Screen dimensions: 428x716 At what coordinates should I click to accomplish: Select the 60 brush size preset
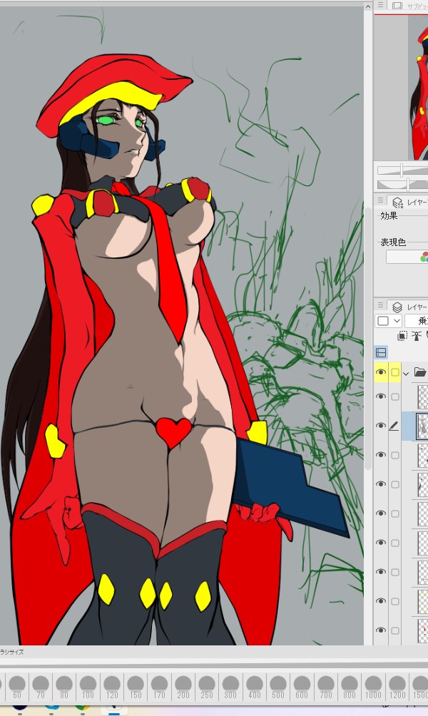pyautogui.click(x=17, y=687)
